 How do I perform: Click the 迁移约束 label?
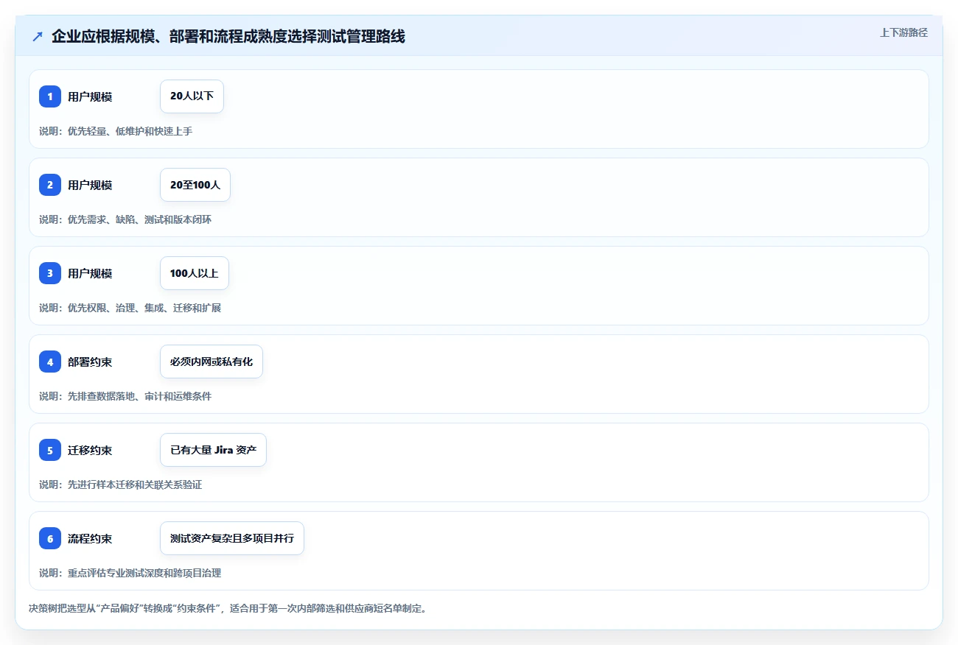click(x=90, y=450)
